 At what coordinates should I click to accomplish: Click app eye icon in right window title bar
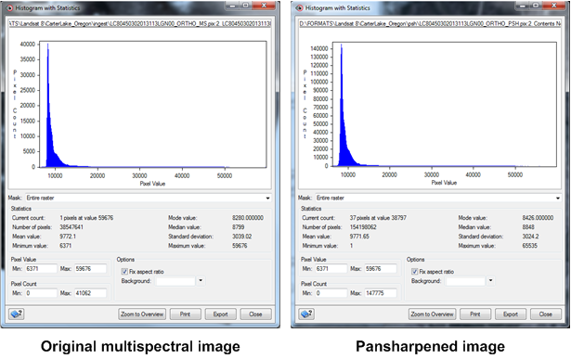click(x=300, y=8)
